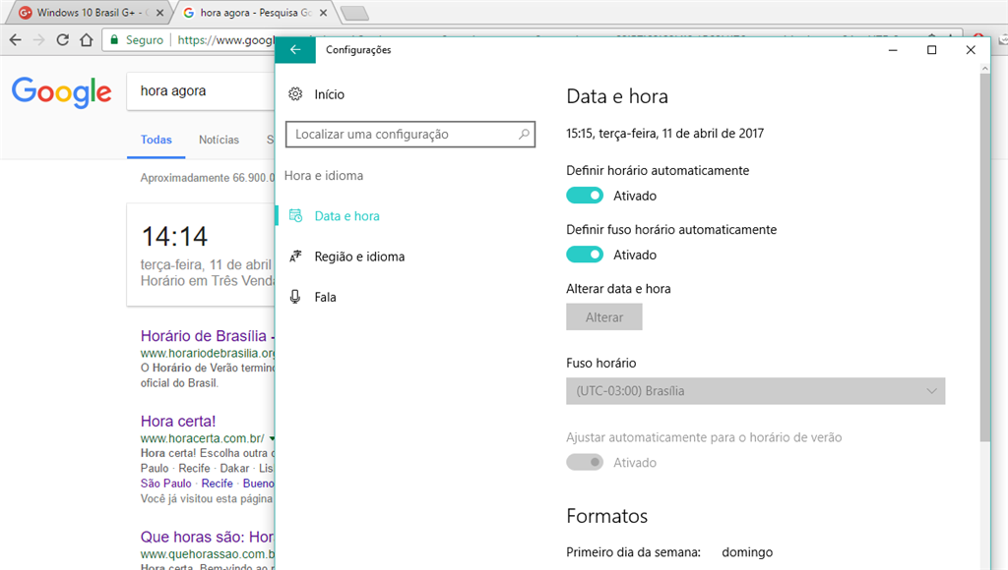Close the hora agora Chrome tab

tap(323, 13)
